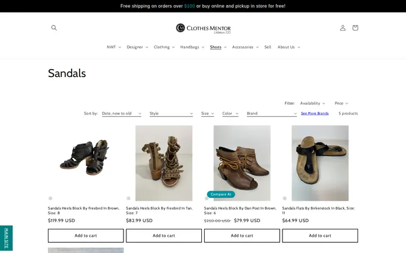Viewport: 406px width, 253px height.
Task: Open the Price filter dropdown
Action: point(341,103)
